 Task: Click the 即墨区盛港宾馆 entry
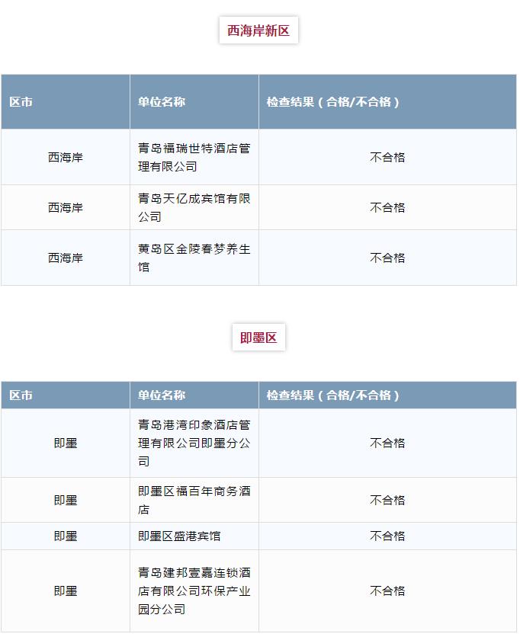(179, 536)
